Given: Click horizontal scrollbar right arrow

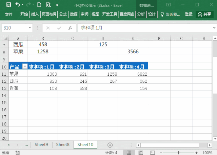Looking at the screenshot, I should 210,145.
